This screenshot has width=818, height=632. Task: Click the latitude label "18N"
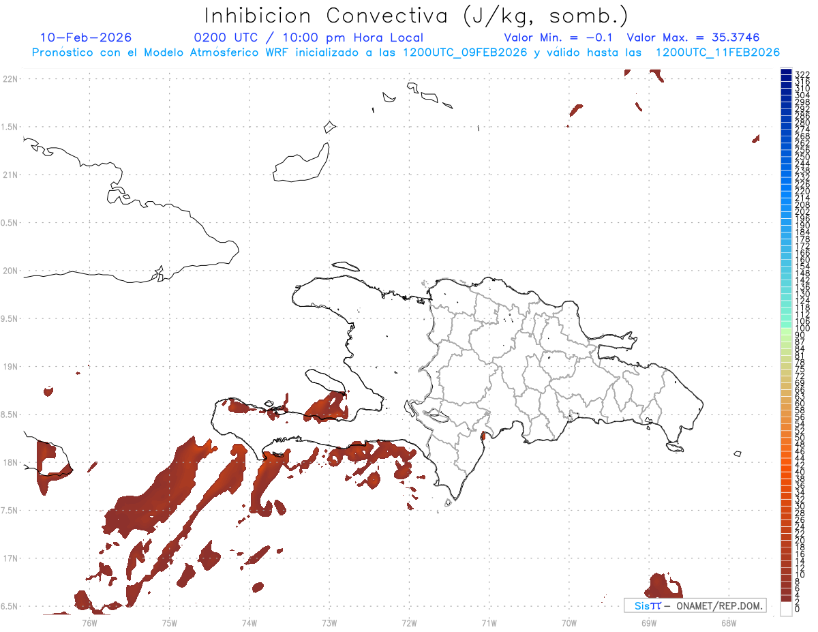pyautogui.click(x=10, y=462)
